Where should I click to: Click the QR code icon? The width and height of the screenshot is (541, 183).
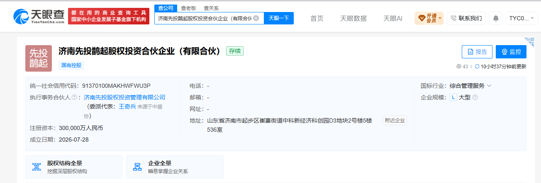pos(529,42)
